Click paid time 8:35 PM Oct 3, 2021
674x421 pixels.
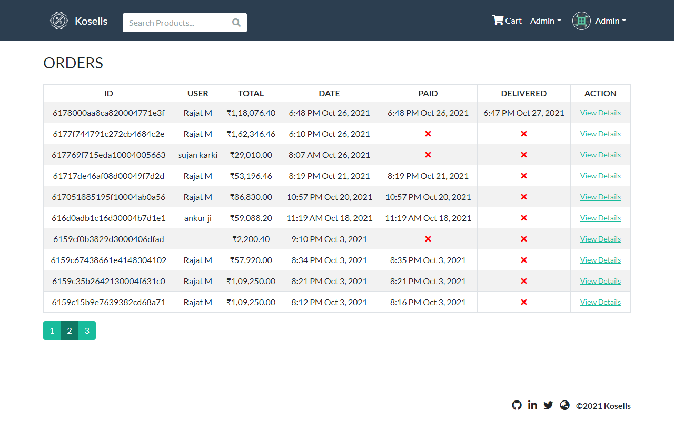428,260
